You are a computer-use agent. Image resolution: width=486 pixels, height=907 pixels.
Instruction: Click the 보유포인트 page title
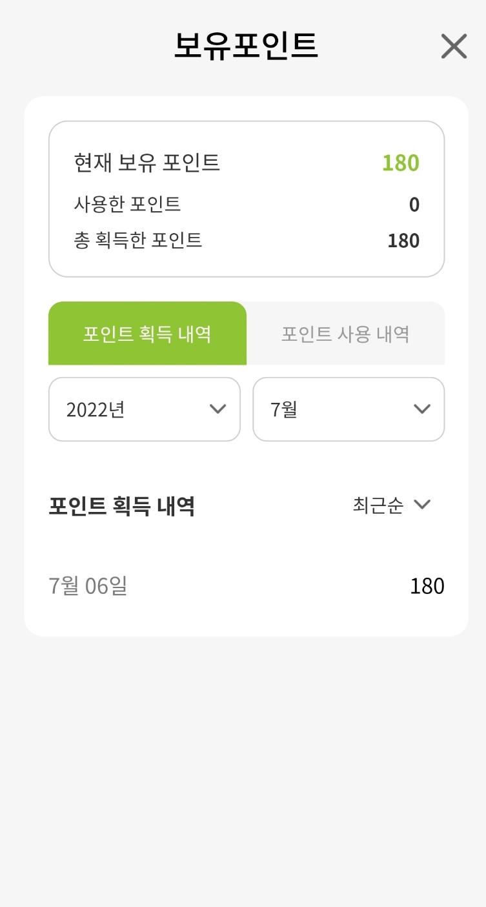coord(246,46)
